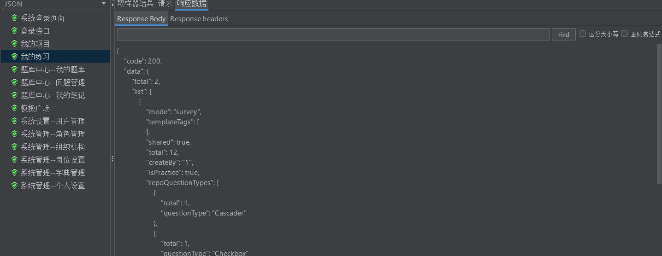This screenshot has height=256, width=662.
Task: Select the 系统登录页面 sampler result
Action: (x=42, y=18)
